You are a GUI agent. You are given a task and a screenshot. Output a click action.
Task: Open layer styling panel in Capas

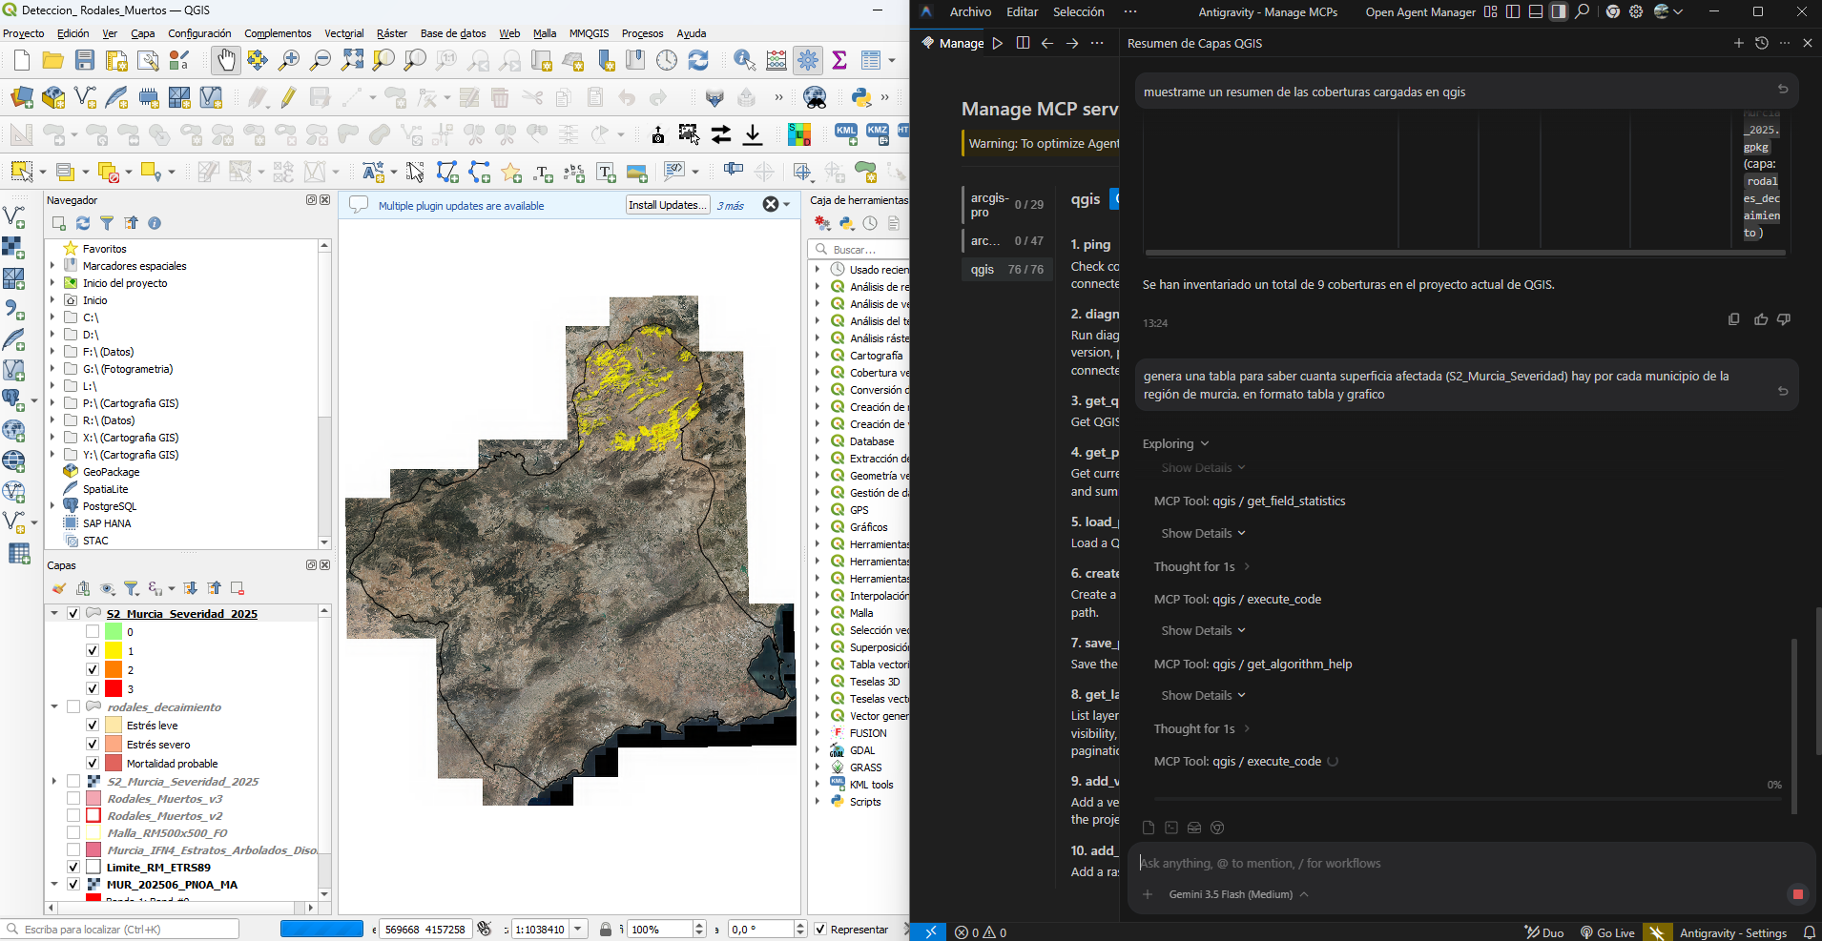(59, 588)
